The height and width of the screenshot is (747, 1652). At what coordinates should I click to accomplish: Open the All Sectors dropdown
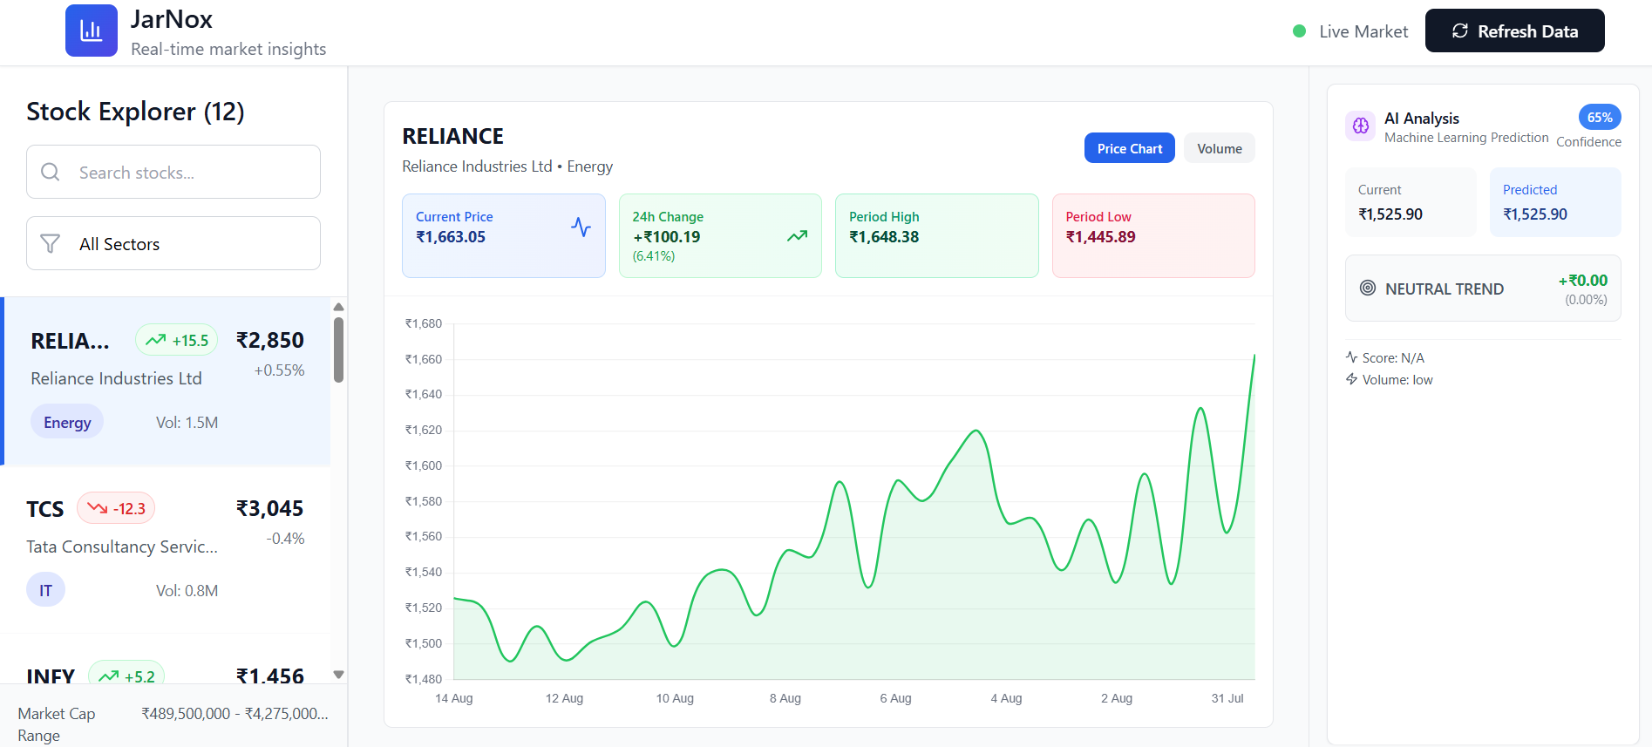(173, 243)
